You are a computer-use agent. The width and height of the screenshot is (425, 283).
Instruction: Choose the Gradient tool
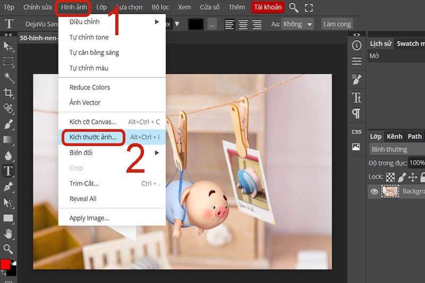tap(8, 140)
